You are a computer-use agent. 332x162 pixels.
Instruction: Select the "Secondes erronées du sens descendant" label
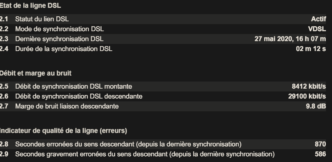(128, 144)
